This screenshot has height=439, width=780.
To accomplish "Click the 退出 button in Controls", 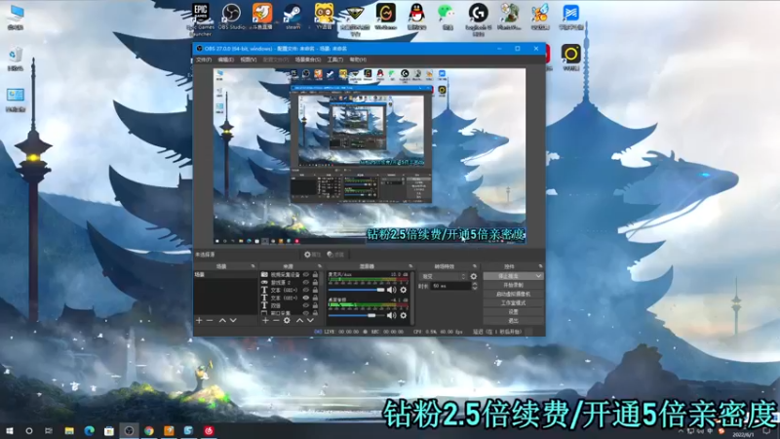I will [x=514, y=321].
